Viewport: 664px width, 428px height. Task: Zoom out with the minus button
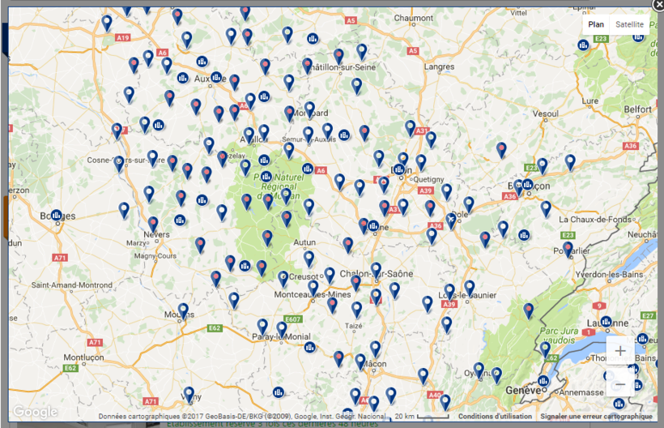coord(620,383)
